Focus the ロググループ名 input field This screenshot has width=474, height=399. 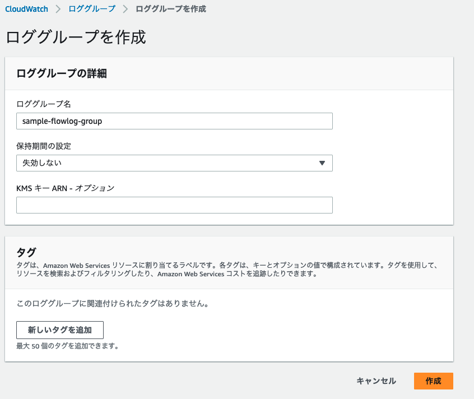coord(174,121)
